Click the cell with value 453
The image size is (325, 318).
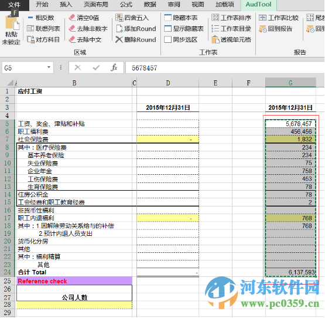click(x=290, y=179)
